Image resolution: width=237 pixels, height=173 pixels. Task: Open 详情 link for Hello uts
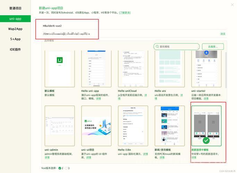(181, 95)
